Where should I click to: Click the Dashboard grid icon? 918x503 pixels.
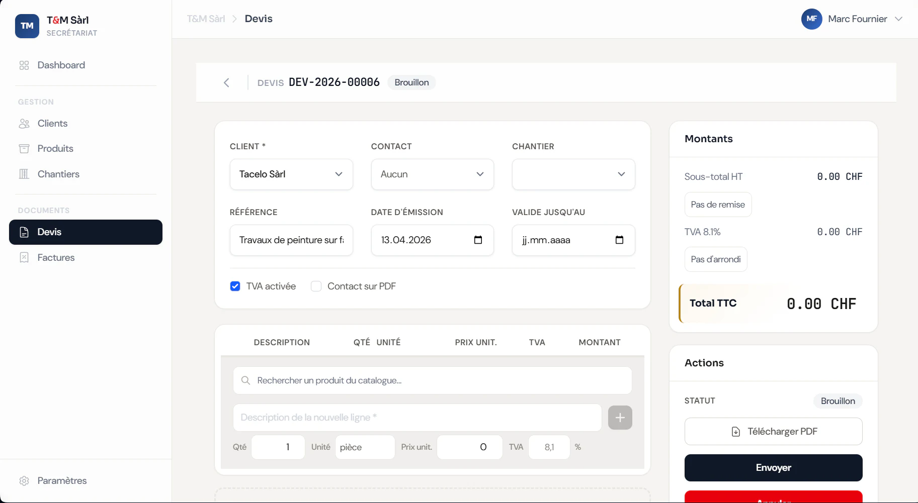(x=24, y=65)
